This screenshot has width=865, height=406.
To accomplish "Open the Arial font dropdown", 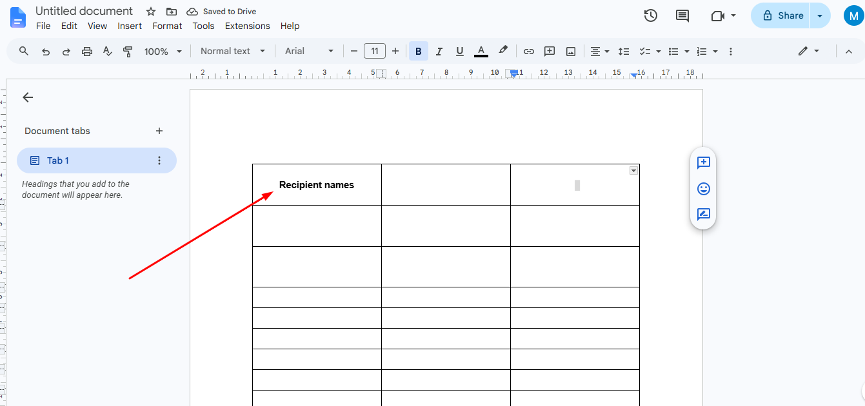I will pyautogui.click(x=310, y=51).
